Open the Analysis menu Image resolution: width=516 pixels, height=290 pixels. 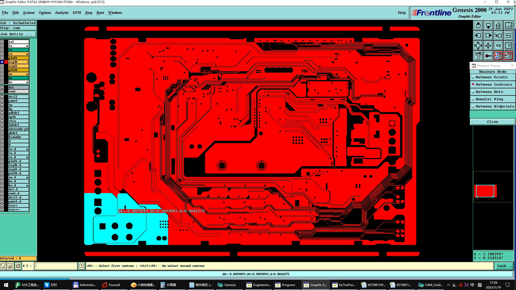(61, 13)
